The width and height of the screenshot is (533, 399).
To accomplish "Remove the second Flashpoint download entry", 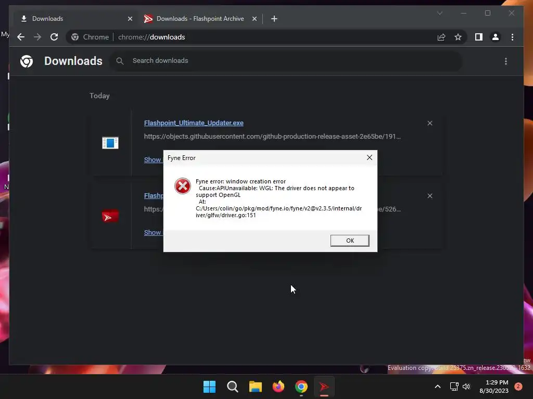I will [430, 196].
